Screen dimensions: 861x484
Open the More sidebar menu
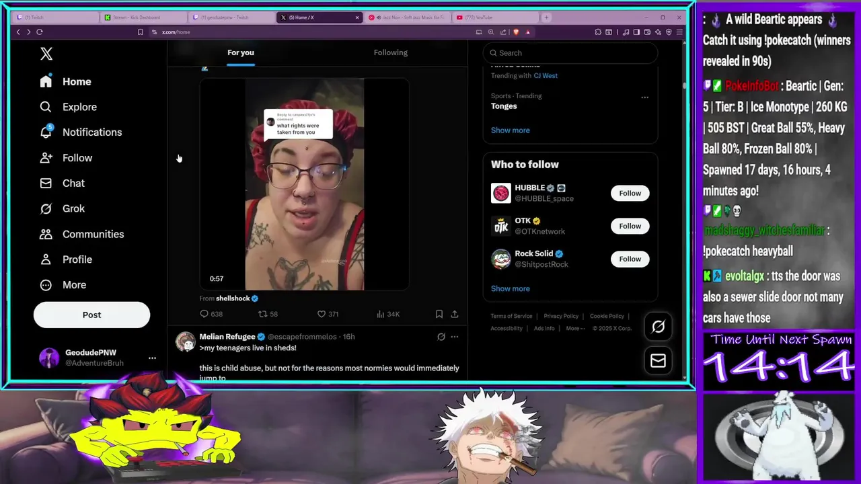coord(63,285)
